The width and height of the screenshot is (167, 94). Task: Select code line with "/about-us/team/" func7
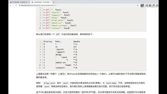[x=60, y=26]
